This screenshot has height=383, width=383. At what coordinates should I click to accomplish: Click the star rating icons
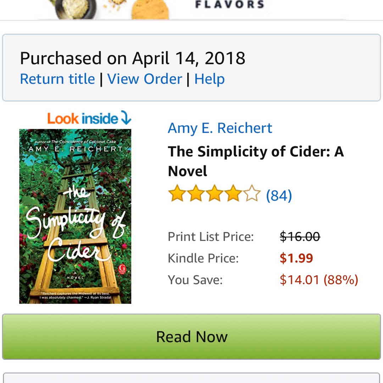pyautogui.click(x=214, y=195)
